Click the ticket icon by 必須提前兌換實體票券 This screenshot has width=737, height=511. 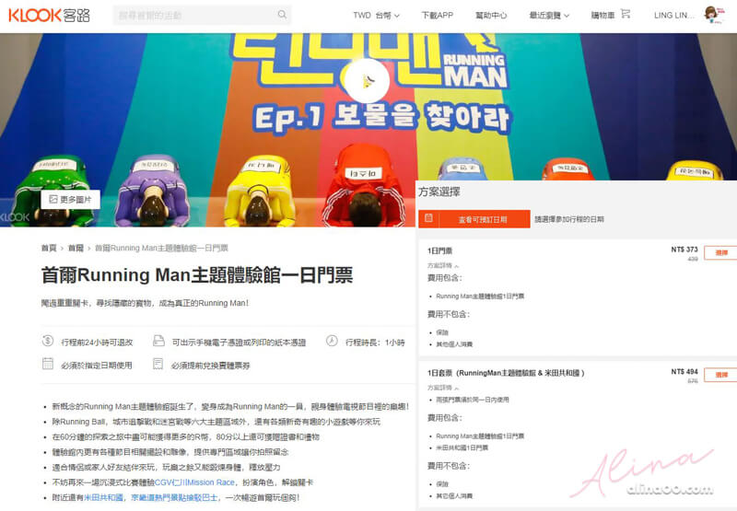[158, 364]
